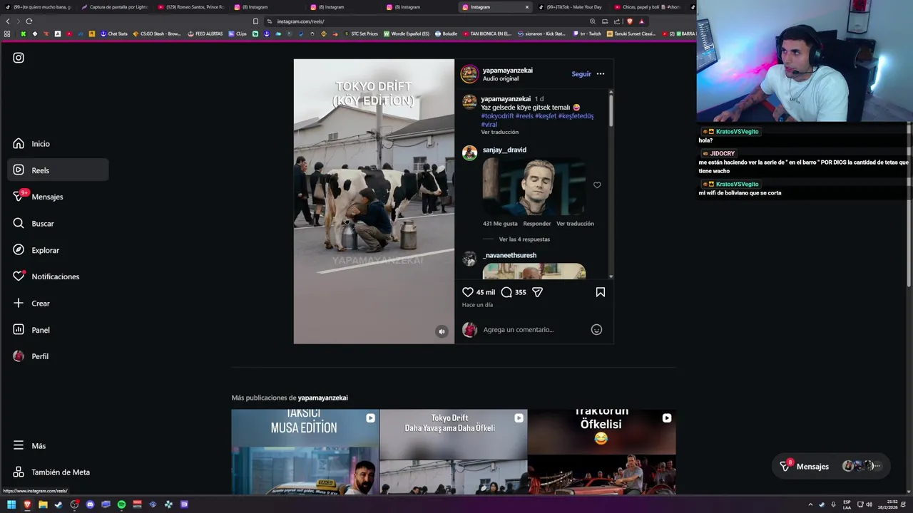Open the Tokyo Drift Daha Yavaş thumbnail
This screenshot has height=513, width=913.
[453, 452]
